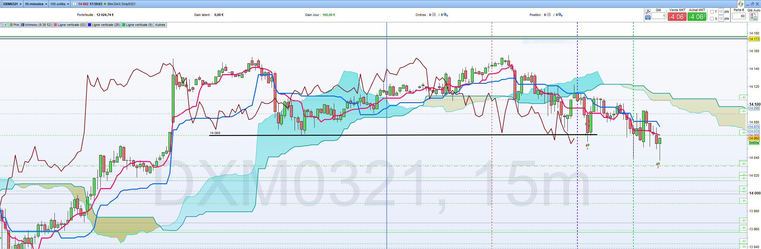This screenshot has height=249, width=761.
Task: Click the solid blue vertical line
Action: (387, 136)
